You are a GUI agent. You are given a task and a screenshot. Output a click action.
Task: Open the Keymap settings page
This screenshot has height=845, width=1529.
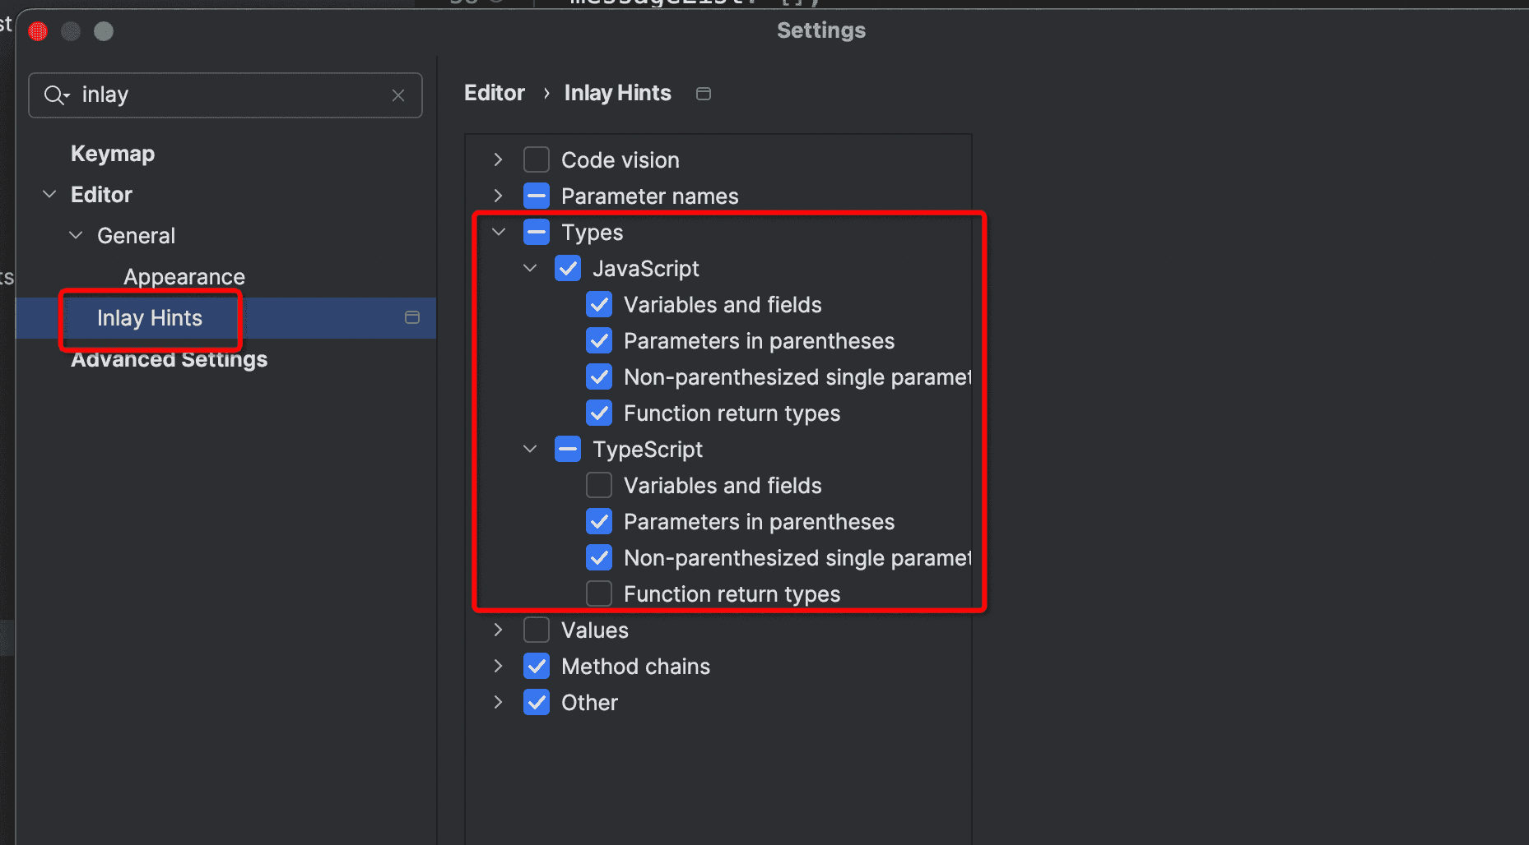point(113,154)
